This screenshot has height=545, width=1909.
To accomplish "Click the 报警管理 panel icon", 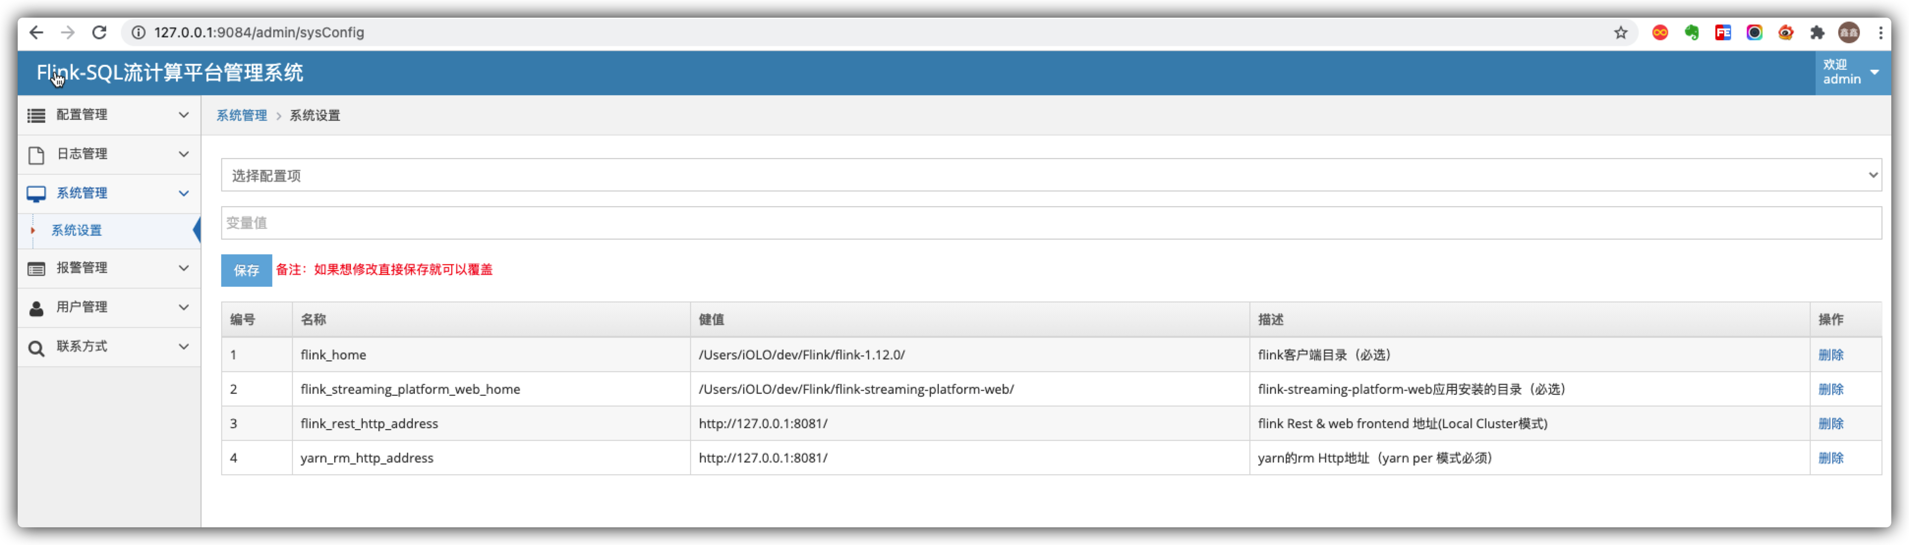I will click(x=35, y=268).
